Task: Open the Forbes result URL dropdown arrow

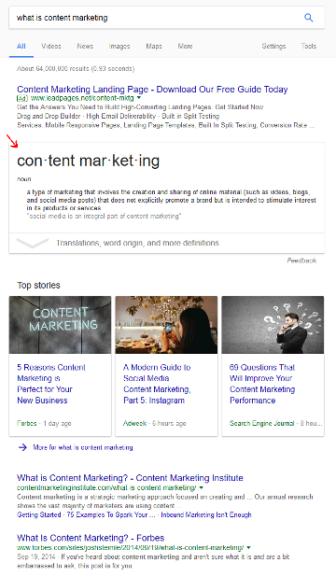Action: [x=249, y=547]
